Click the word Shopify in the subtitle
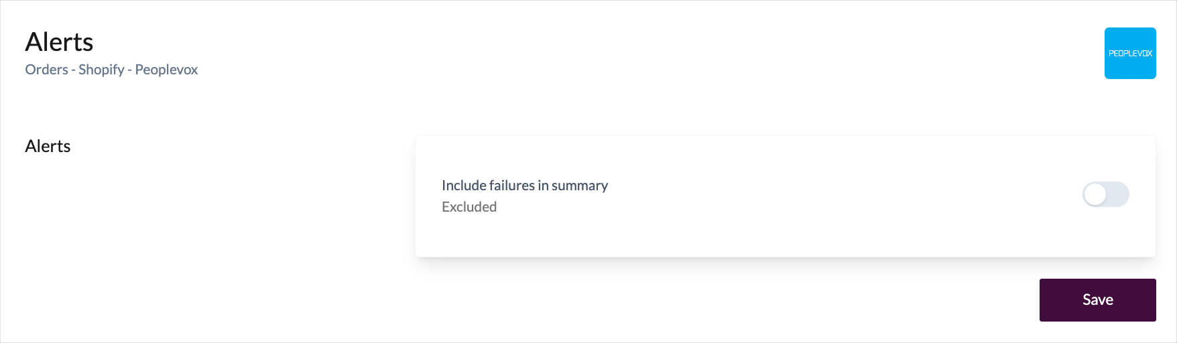The width and height of the screenshot is (1177, 343). tap(101, 70)
